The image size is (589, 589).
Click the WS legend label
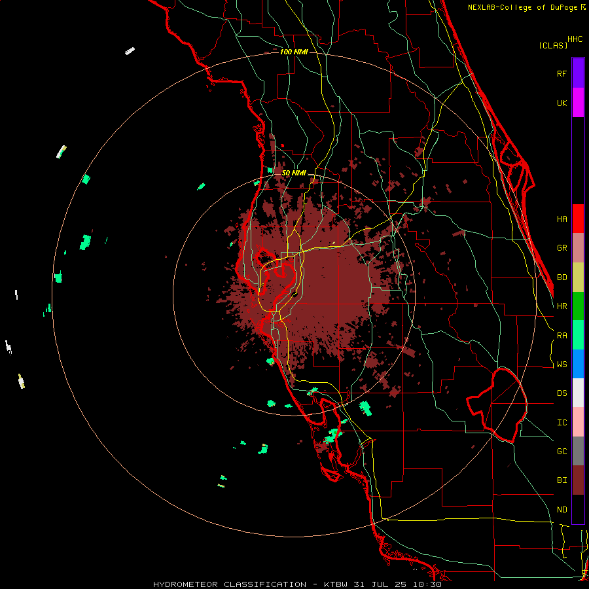click(562, 365)
